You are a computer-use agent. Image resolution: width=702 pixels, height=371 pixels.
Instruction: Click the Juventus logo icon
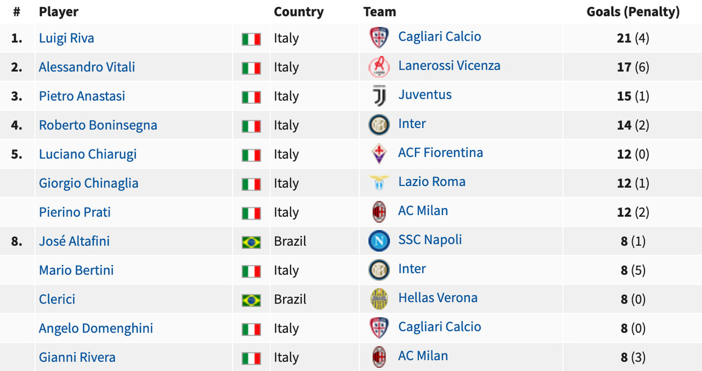click(379, 95)
